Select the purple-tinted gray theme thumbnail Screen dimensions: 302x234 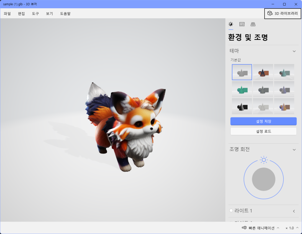[x=284, y=89]
